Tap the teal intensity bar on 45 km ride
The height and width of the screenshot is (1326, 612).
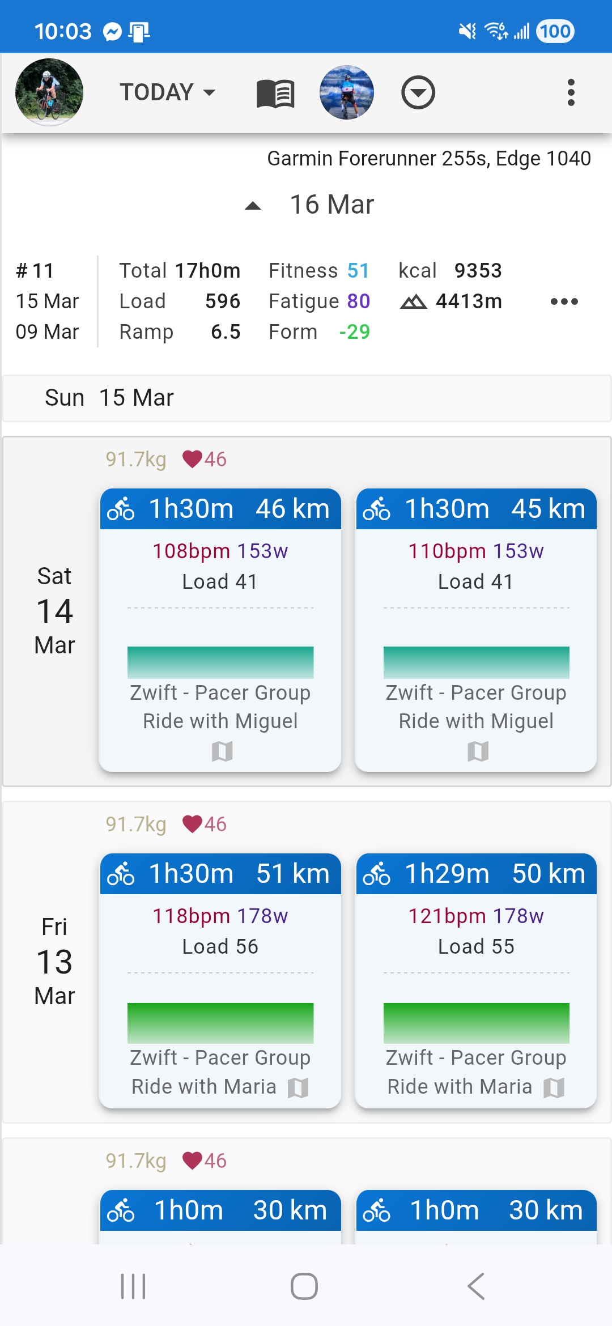tap(476, 662)
